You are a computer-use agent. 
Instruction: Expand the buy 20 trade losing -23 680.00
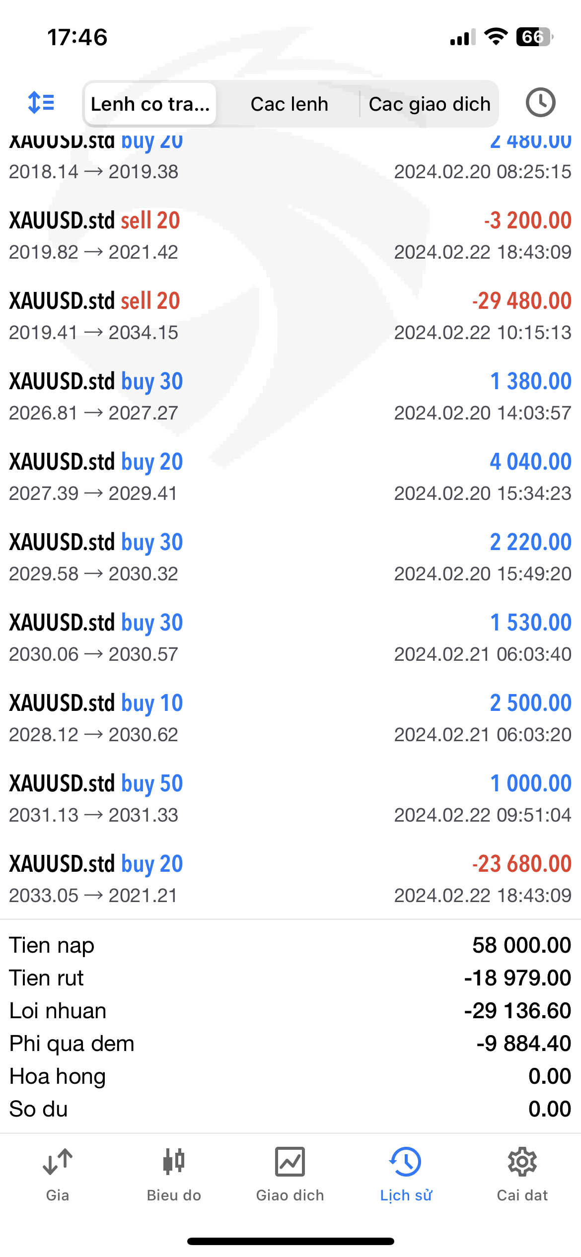[290, 879]
